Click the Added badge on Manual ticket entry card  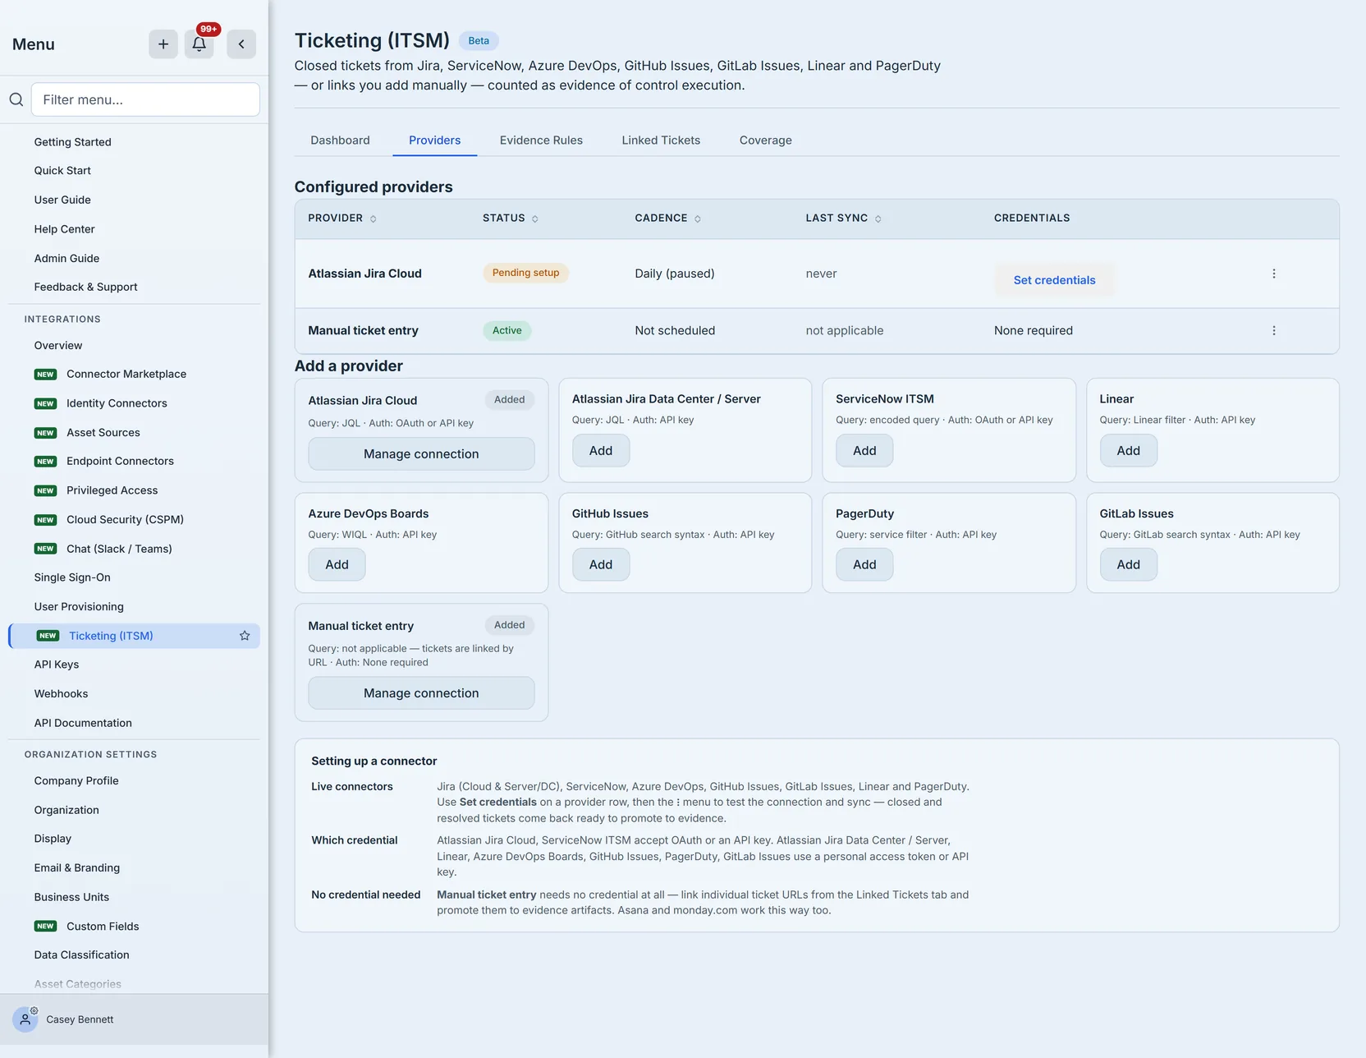click(509, 625)
